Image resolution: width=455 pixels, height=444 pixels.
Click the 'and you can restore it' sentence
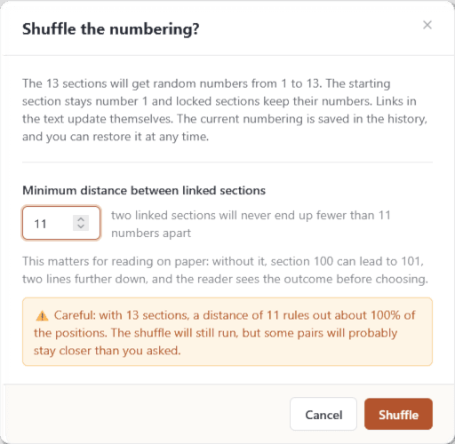click(x=116, y=137)
